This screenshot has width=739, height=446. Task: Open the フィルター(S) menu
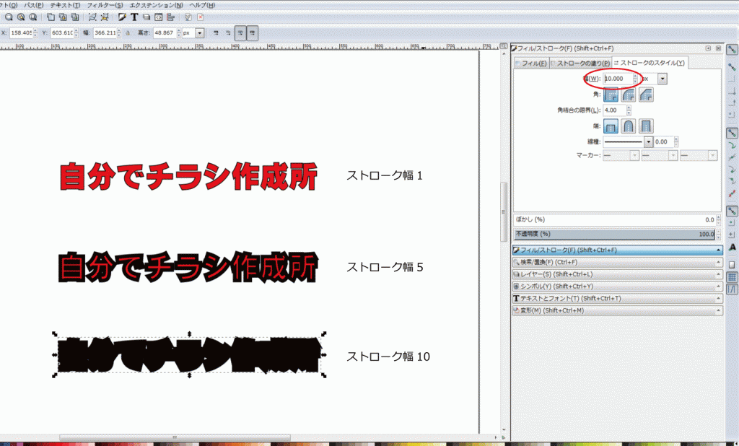105,5
